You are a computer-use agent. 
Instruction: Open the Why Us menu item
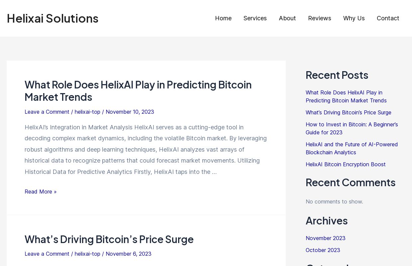pyautogui.click(x=354, y=18)
